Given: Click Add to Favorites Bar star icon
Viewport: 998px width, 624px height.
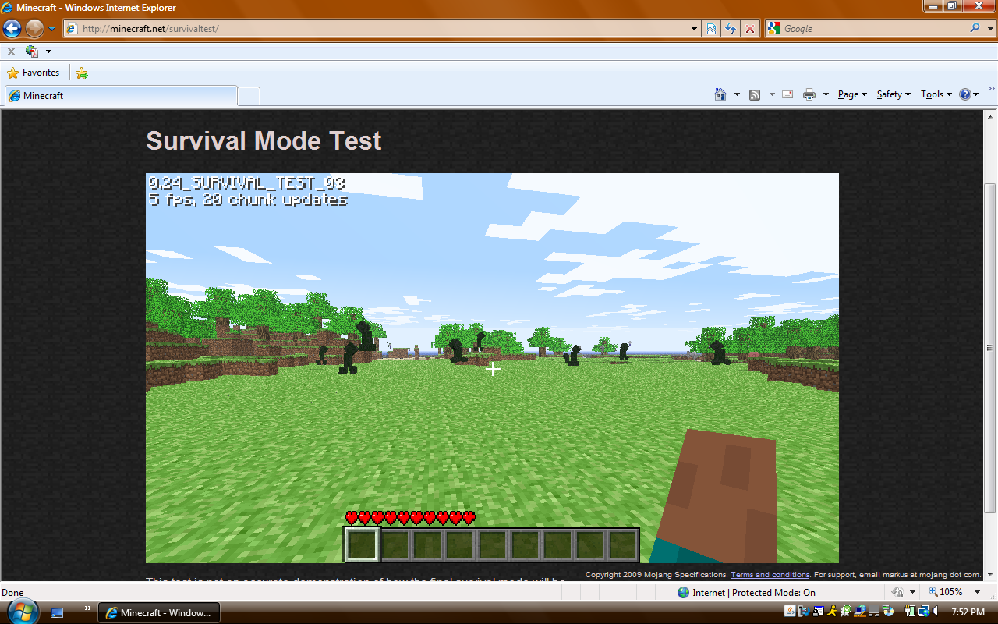Looking at the screenshot, I should click(82, 73).
